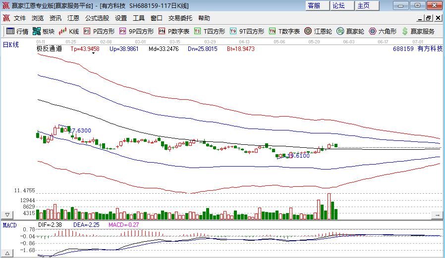Image resolution: width=445 pixels, height=258 pixels.
Task: Click the 05-20 date marker
Action: (x=314, y=42)
